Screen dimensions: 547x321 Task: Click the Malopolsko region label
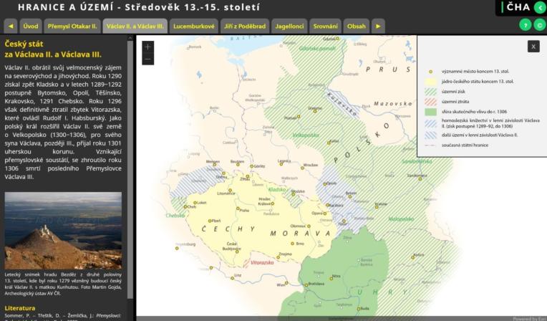pos(401,219)
